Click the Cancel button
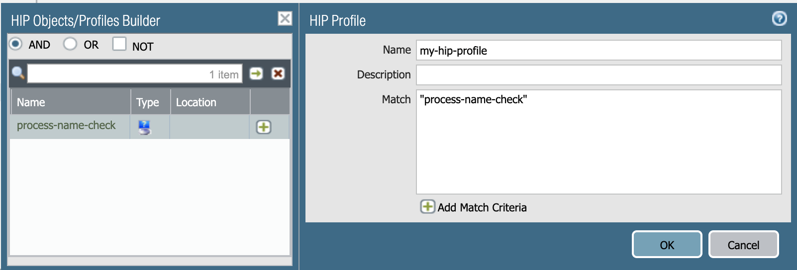The height and width of the screenshot is (270, 797). point(743,245)
